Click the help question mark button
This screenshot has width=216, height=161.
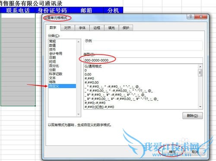(191, 16)
